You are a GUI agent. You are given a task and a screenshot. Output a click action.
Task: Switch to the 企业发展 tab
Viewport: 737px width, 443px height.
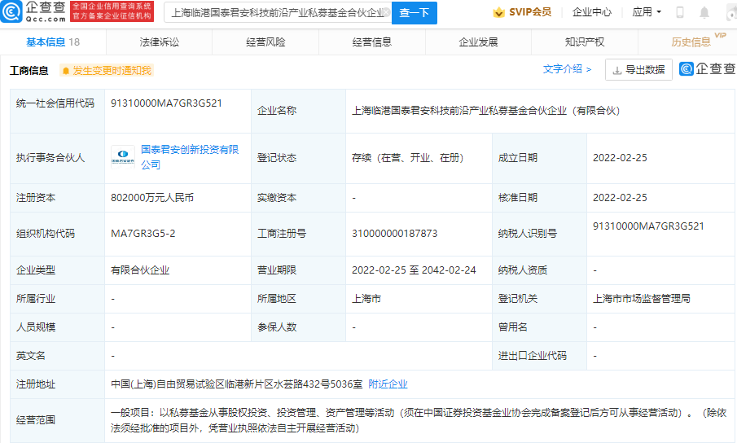(478, 42)
